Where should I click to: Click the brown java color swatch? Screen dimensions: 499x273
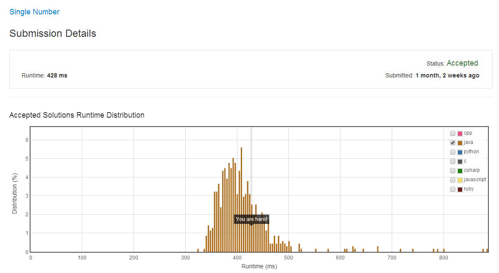pyautogui.click(x=460, y=143)
